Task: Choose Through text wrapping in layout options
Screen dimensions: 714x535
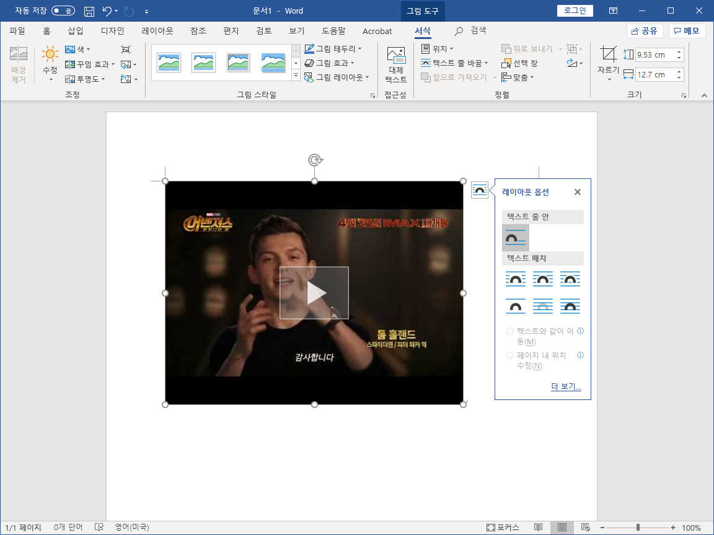Action: tap(570, 279)
